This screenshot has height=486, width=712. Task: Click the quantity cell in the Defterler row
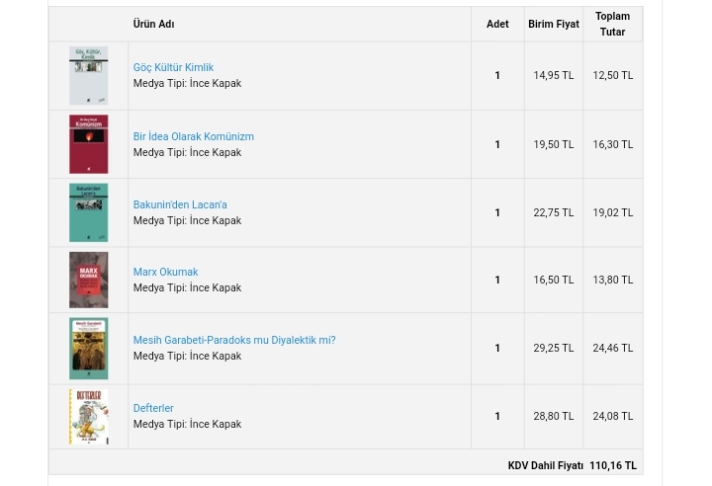(497, 416)
